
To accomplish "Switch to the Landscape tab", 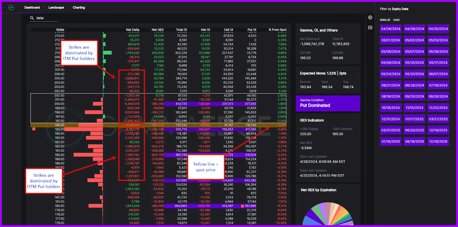I will coord(56,8).
